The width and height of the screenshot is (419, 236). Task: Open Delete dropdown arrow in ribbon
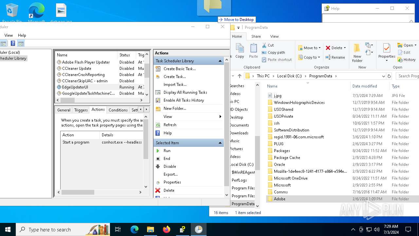click(345, 48)
